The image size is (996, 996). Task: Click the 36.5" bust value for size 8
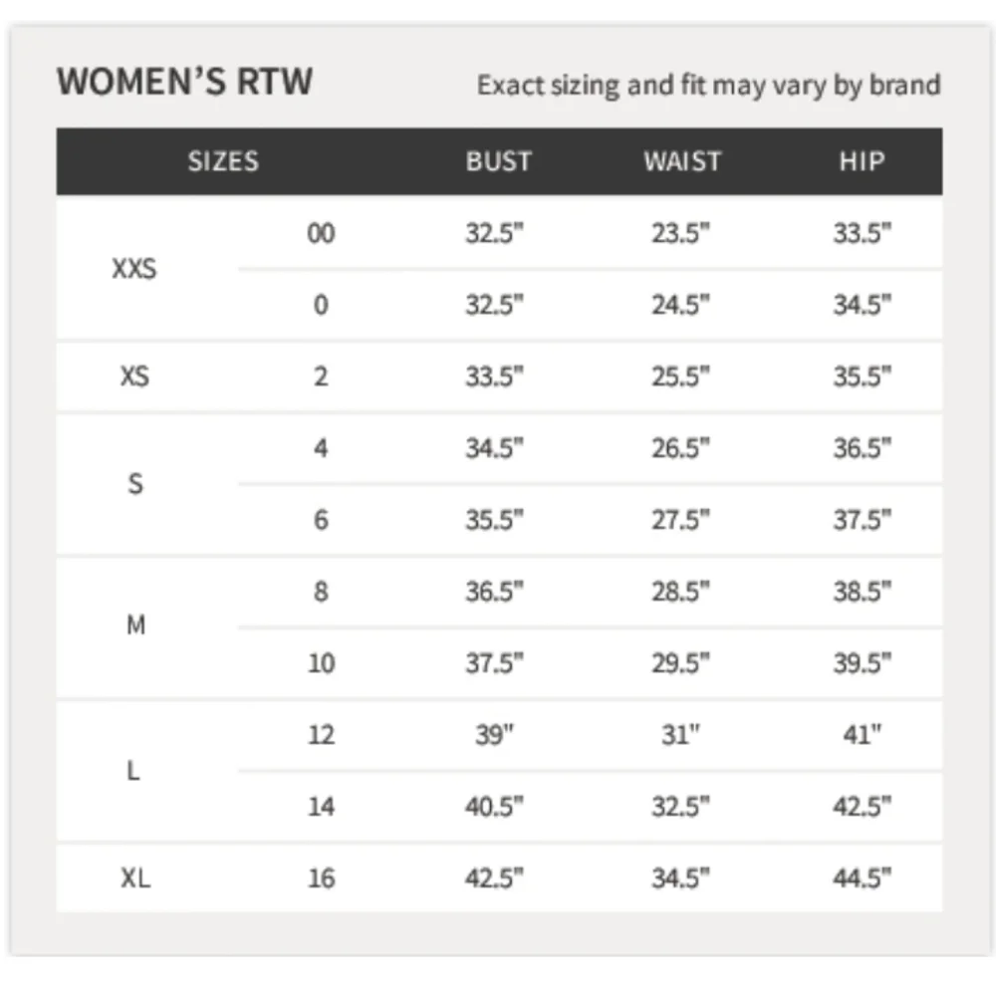point(494,592)
